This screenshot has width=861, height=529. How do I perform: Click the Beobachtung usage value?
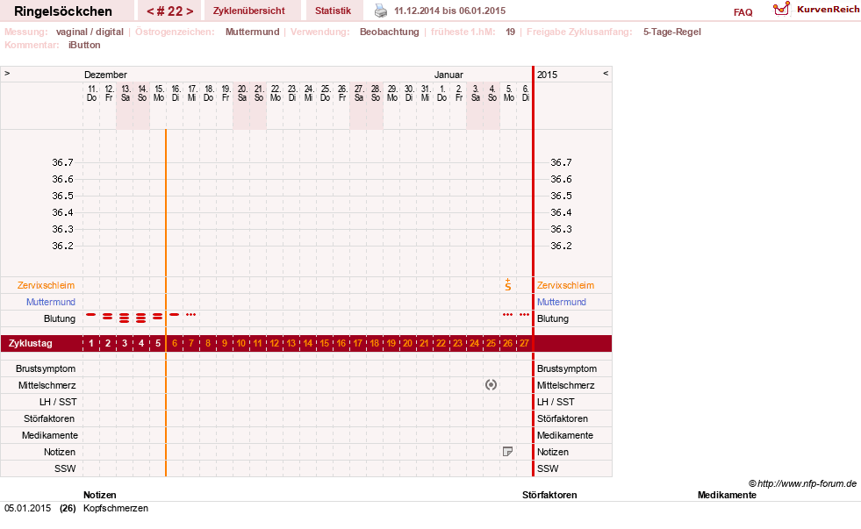[390, 32]
